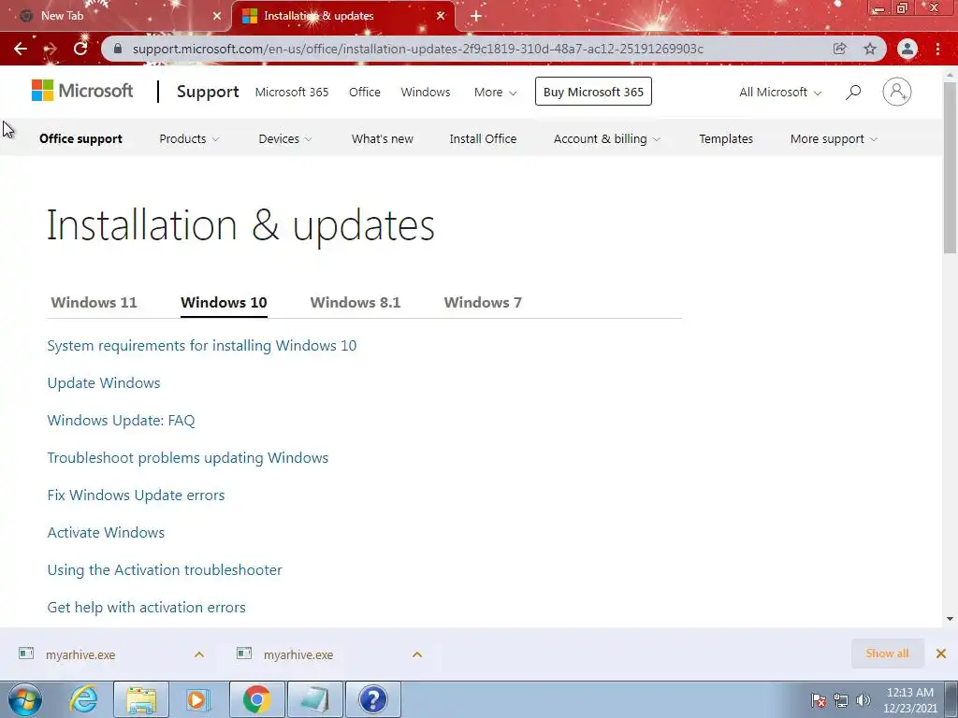The image size is (958, 718).
Task: Expand options for second myarhive.exe download
Action: point(417,654)
